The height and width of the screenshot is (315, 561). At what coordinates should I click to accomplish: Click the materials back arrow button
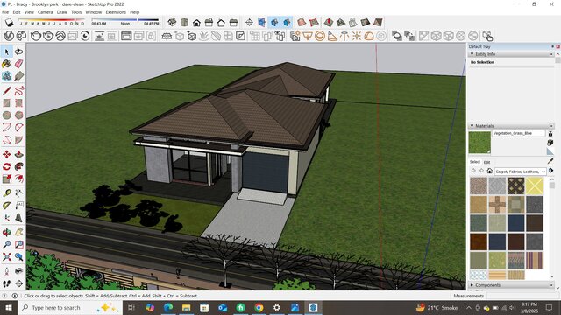click(x=473, y=171)
